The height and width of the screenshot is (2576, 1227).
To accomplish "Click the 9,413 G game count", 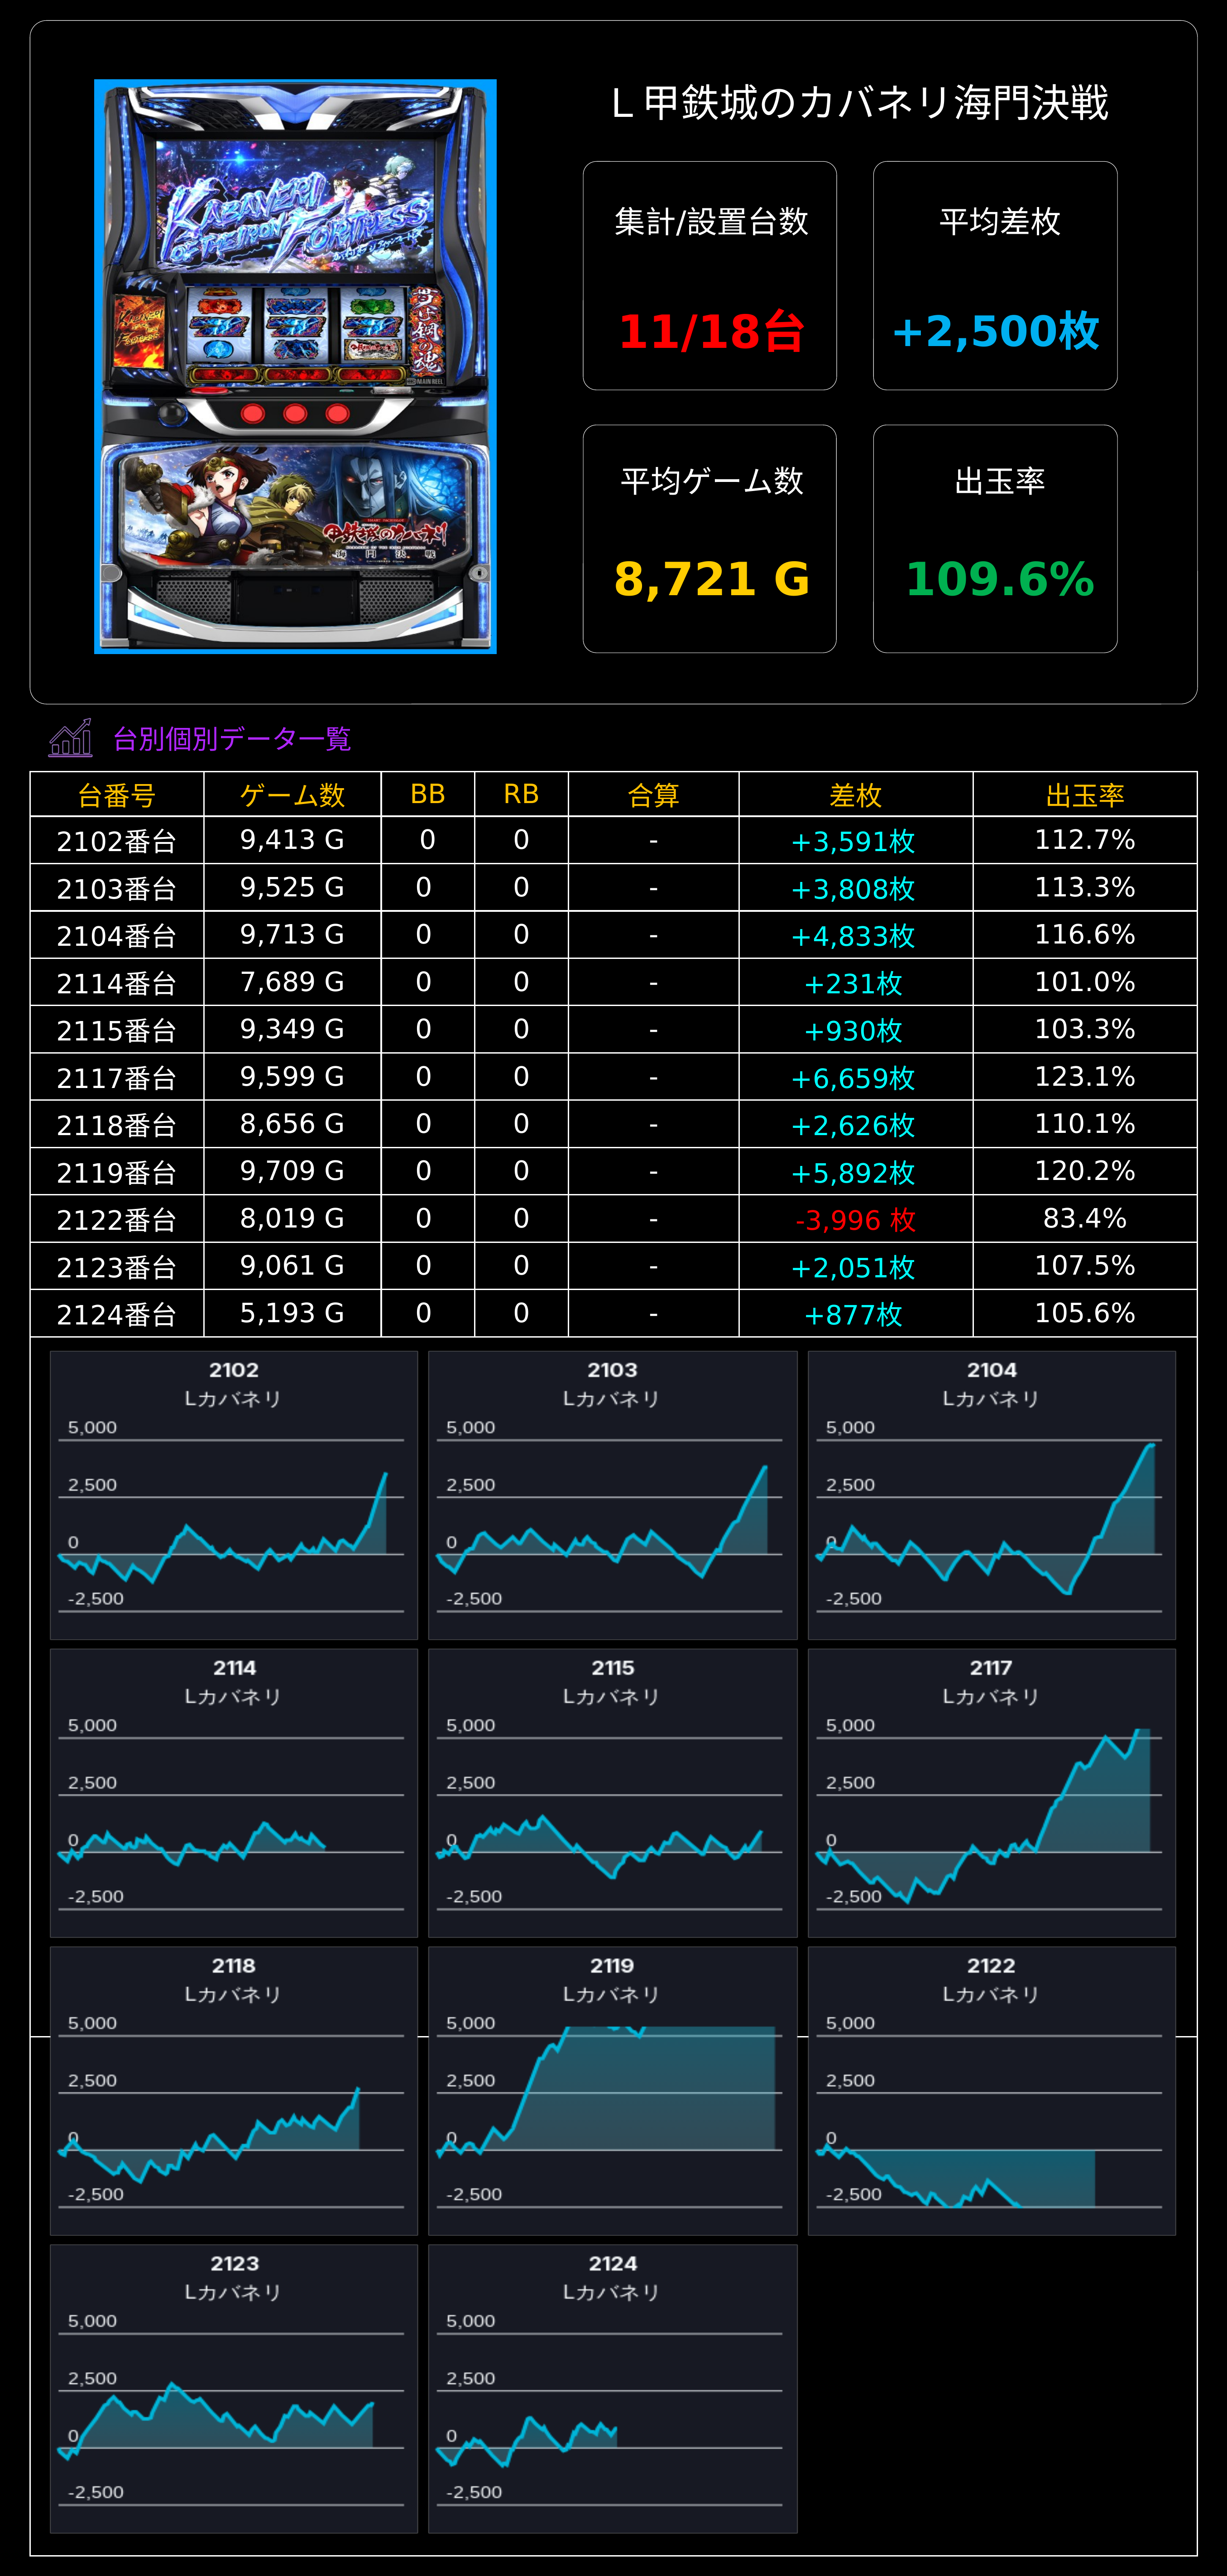I will 292,840.
